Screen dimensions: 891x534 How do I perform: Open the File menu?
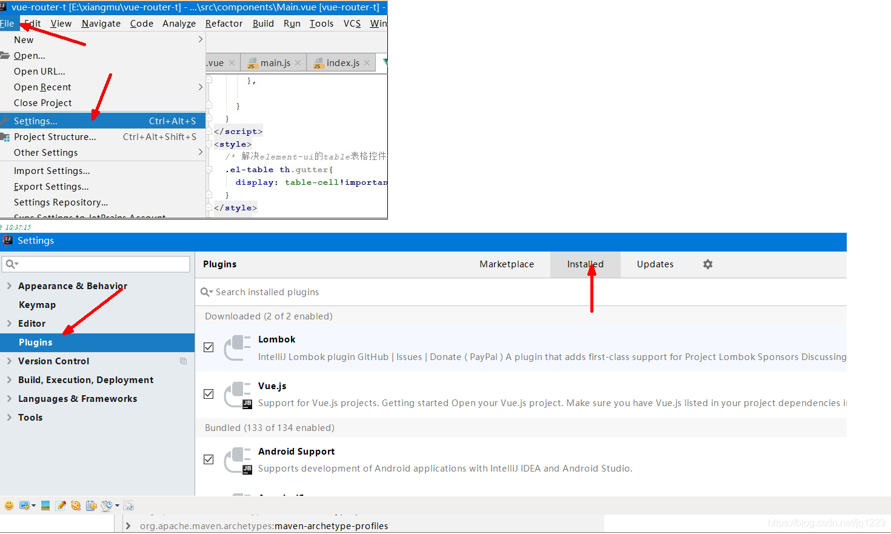point(7,24)
